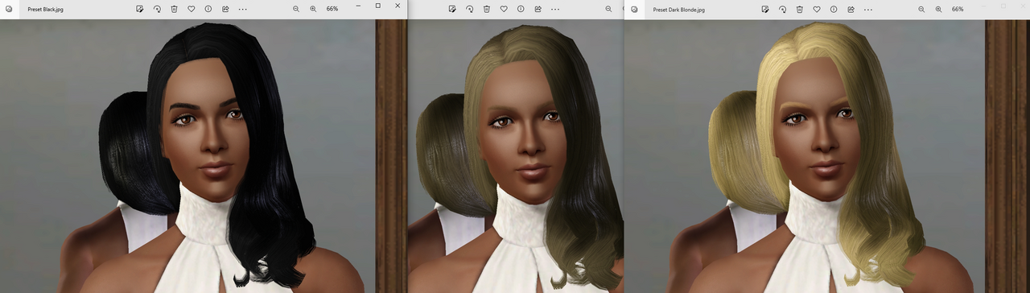1030x293 pixels.
Task: Favorite the Preset Black image with heart icon
Action: click(191, 9)
